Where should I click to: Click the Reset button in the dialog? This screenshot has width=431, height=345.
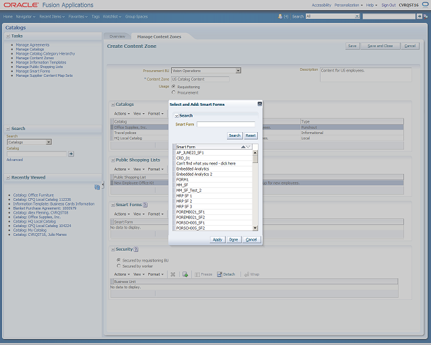coord(251,135)
